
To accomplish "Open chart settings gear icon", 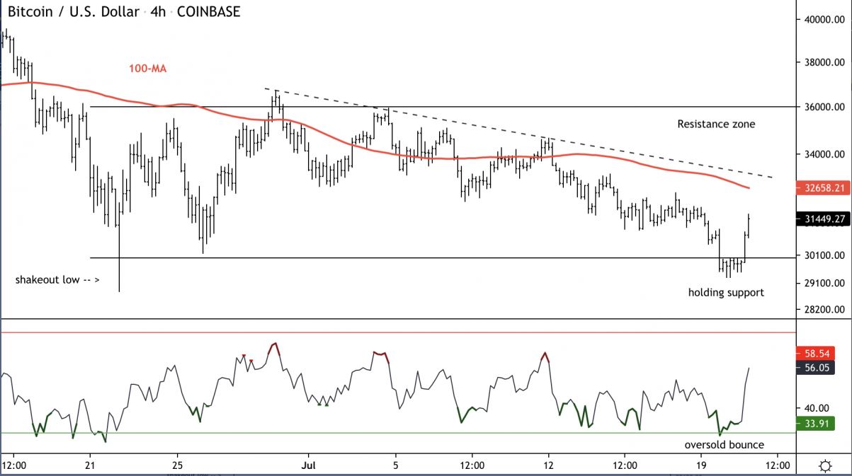I will (824, 465).
